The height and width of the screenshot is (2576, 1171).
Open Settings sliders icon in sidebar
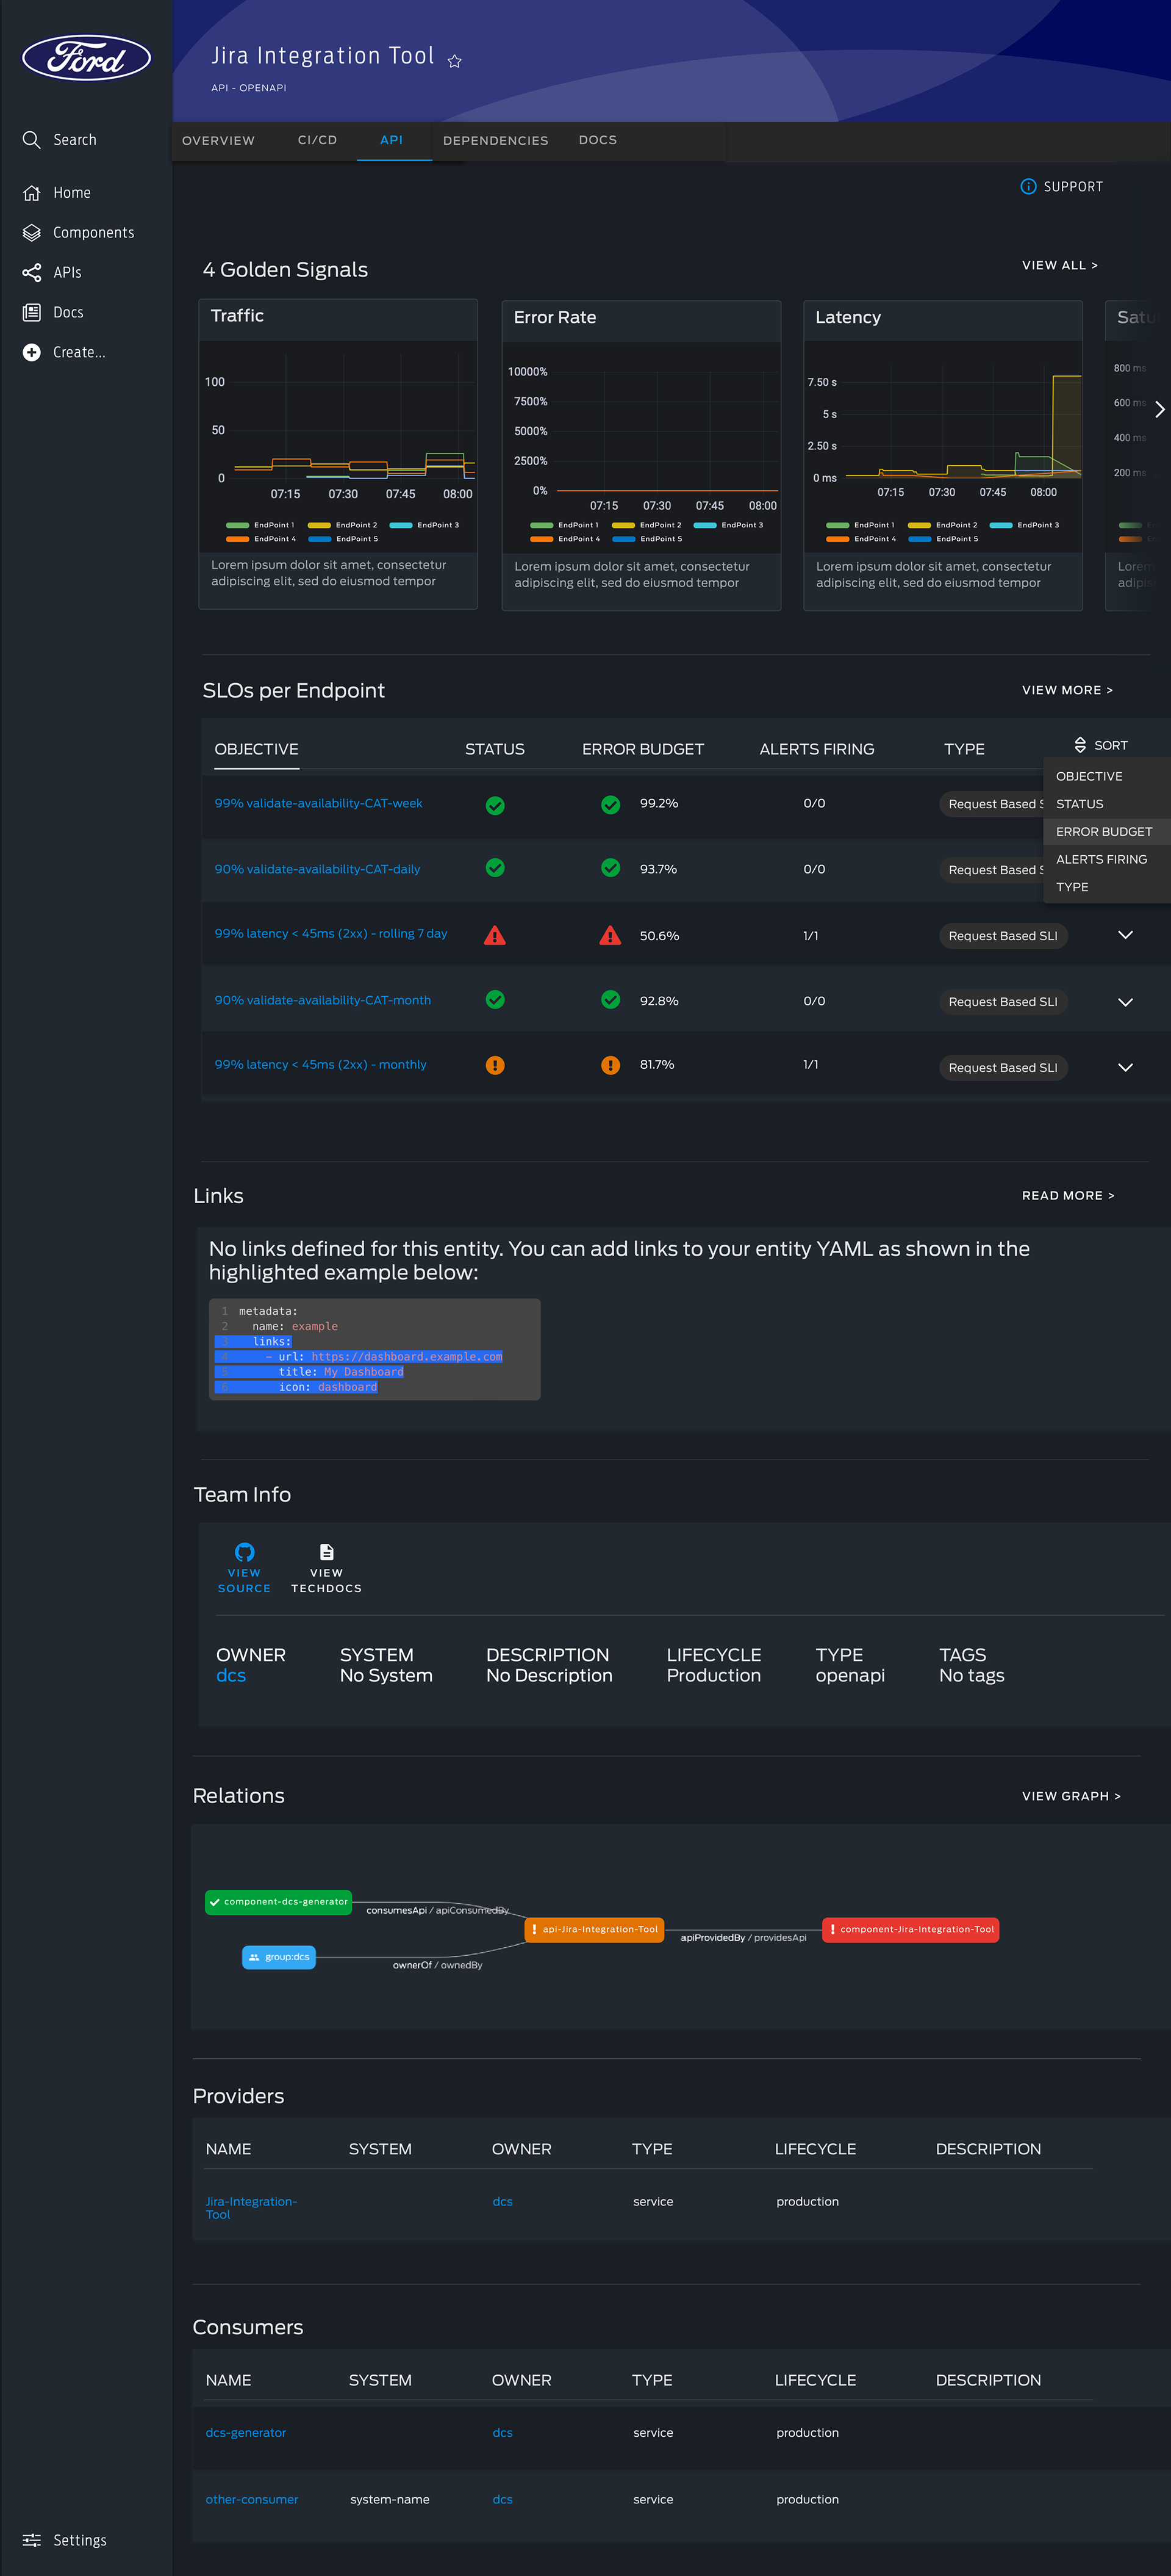click(x=32, y=2540)
